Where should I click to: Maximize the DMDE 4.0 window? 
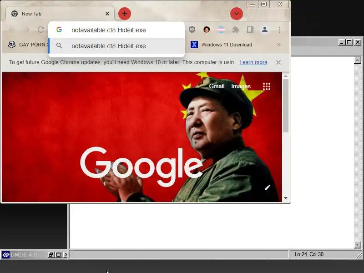[x=59, y=255]
